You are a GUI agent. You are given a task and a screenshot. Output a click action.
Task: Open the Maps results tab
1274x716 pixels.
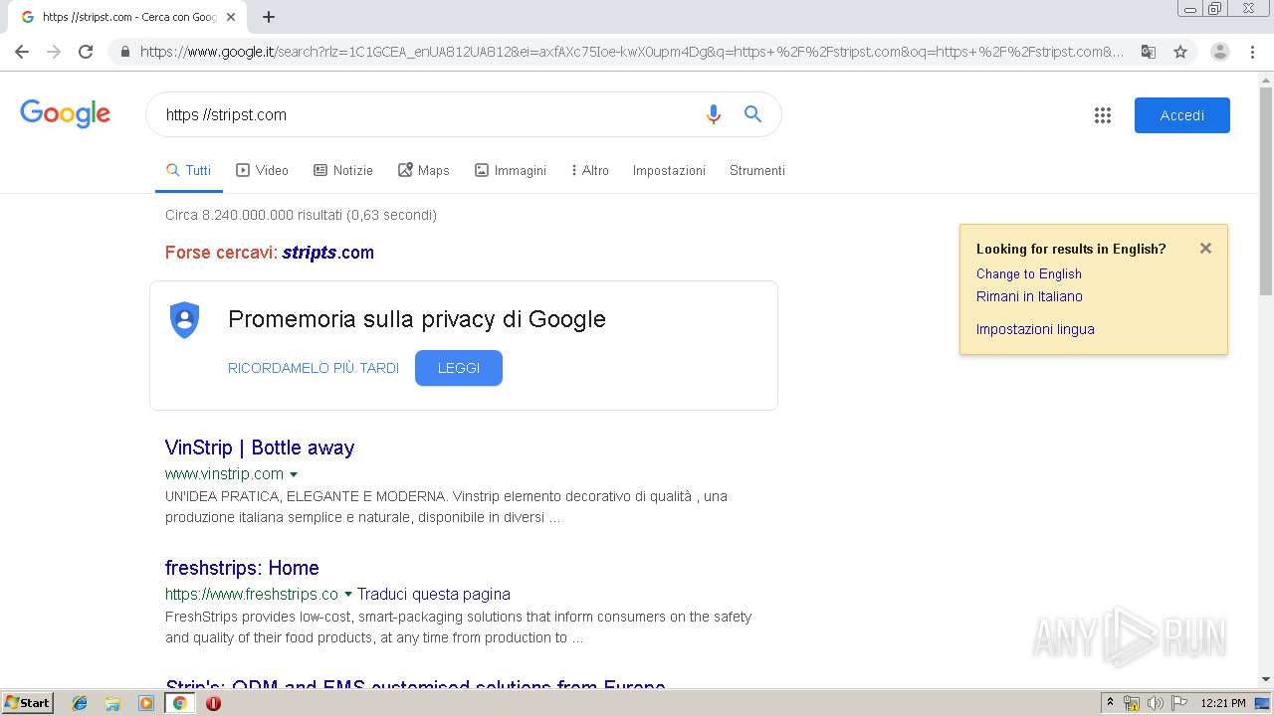pos(423,170)
